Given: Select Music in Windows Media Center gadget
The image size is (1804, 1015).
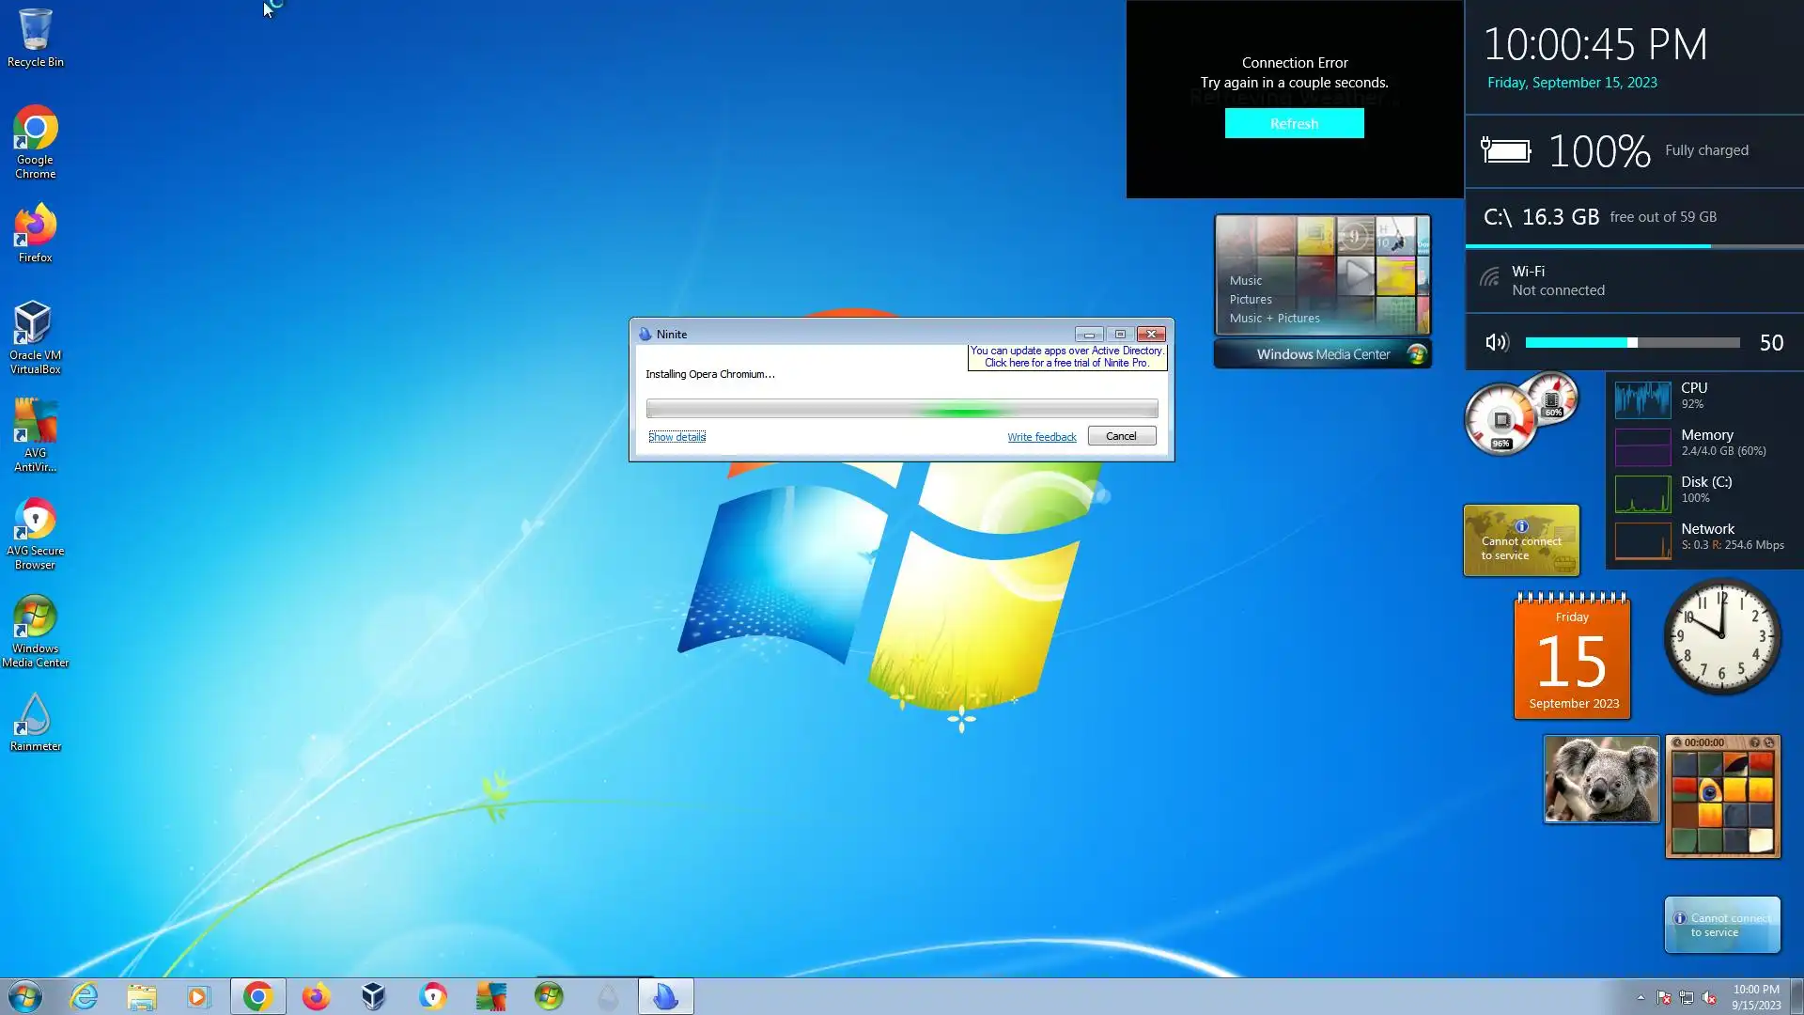Looking at the screenshot, I should click(1245, 280).
